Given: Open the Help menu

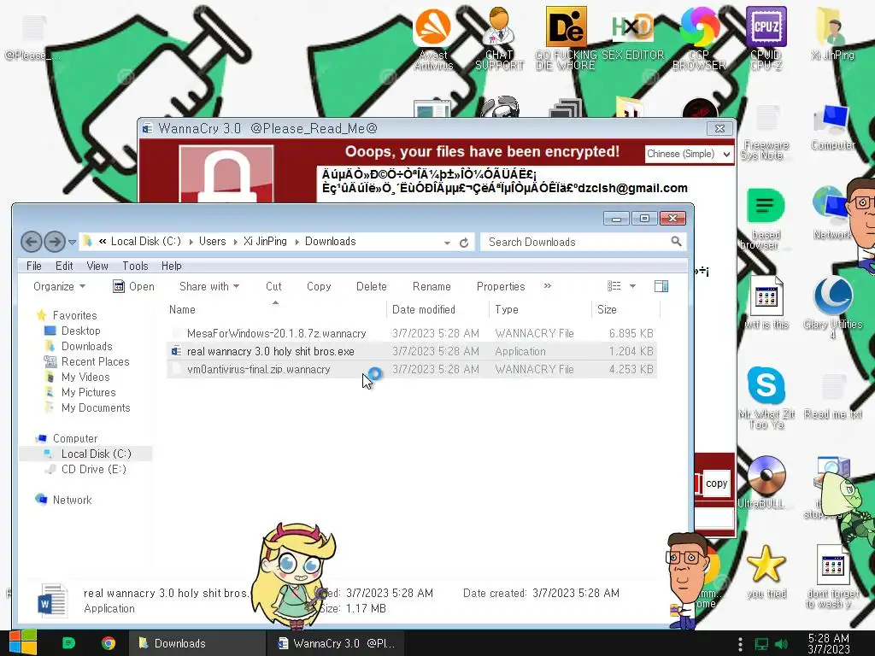Looking at the screenshot, I should [x=171, y=266].
